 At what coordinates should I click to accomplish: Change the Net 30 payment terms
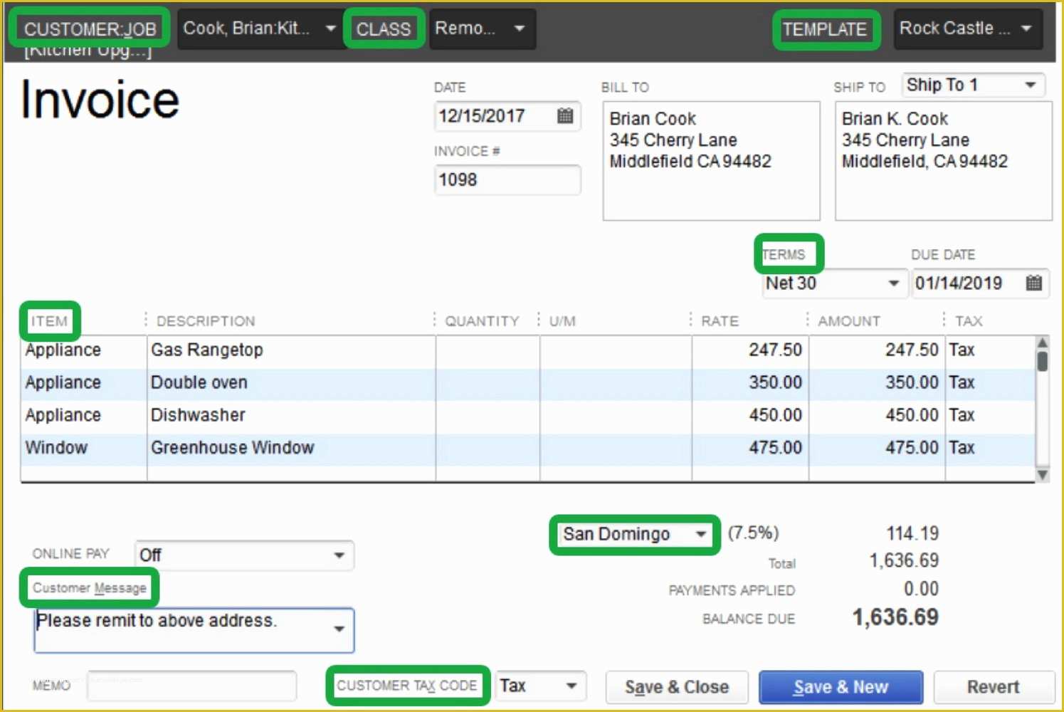coord(895,283)
